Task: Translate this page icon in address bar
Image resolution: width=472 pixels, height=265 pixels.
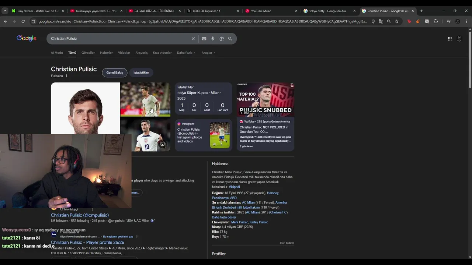Action: 381,21
